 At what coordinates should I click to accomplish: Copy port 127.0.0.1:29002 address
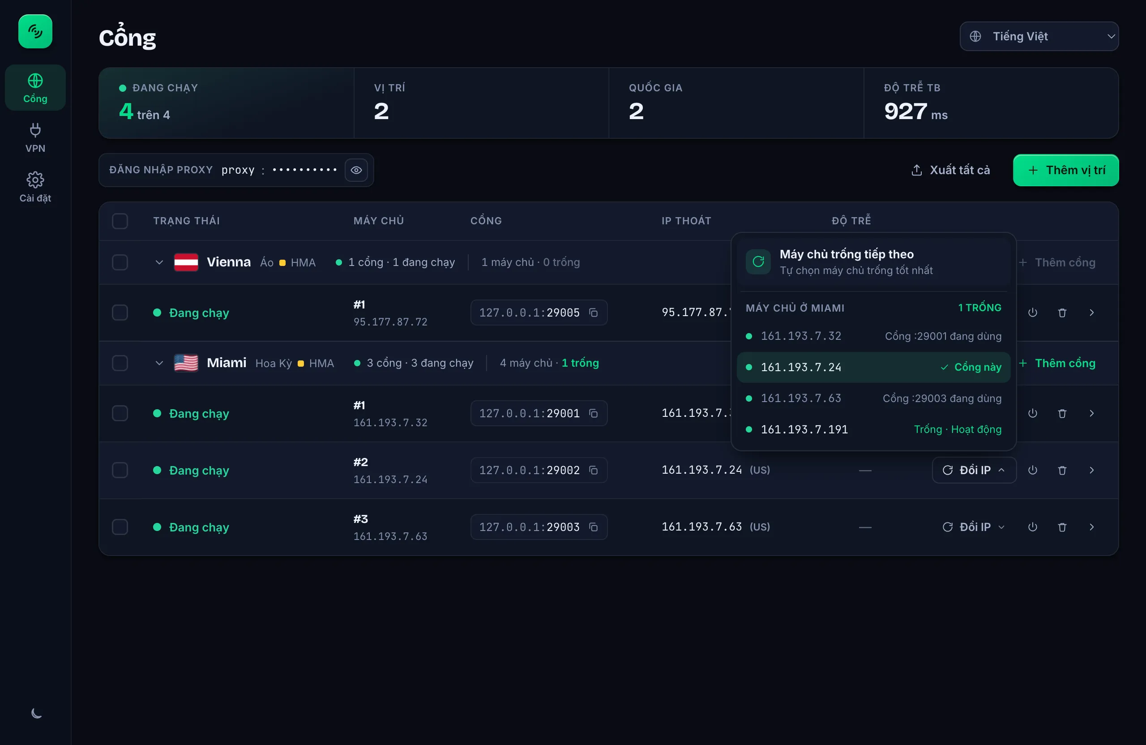[x=593, y=470]
